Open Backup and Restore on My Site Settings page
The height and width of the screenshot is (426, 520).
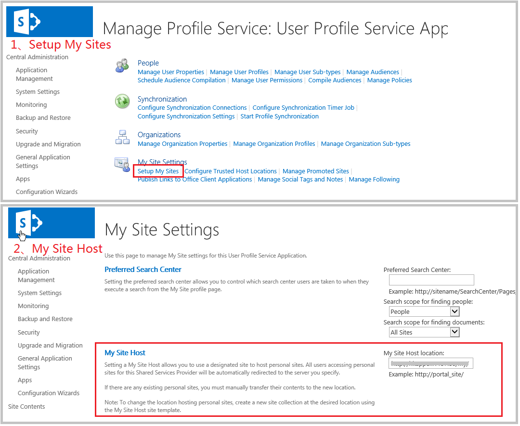(x=45, y=319)
